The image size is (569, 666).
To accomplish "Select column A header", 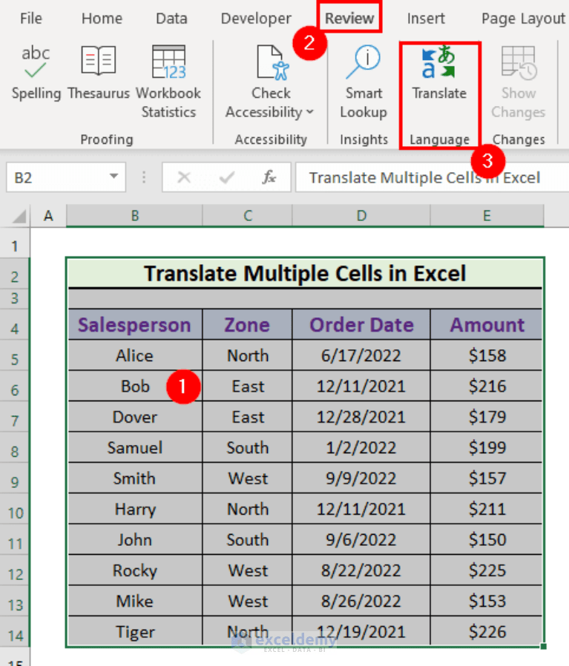I will pyautogui.click(x=48, y=216).
